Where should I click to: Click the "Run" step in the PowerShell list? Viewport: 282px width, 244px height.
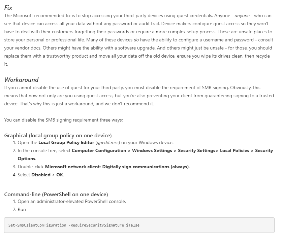22,209
